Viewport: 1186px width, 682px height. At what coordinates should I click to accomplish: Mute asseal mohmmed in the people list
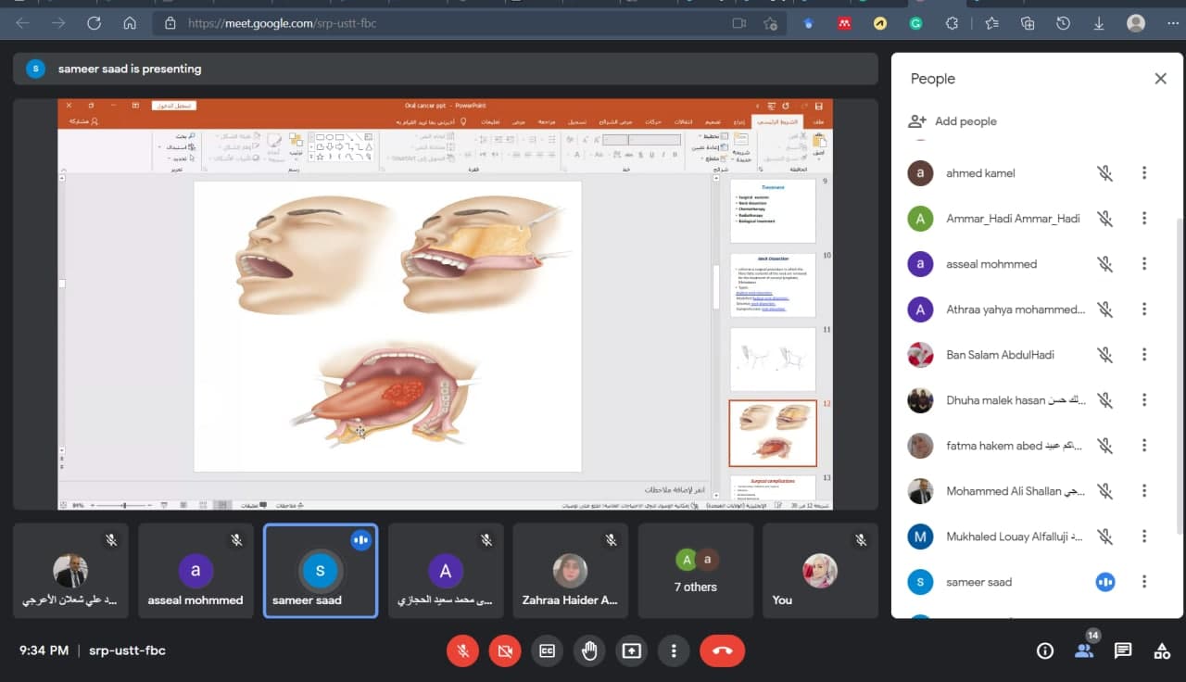coord(1104,264)
